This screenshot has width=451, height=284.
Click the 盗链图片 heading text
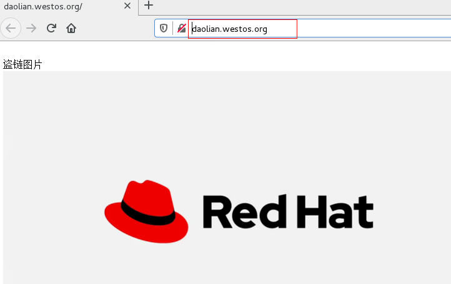tap(22, 64)
